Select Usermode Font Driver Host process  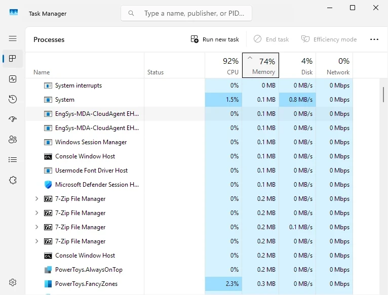(189, 171)
